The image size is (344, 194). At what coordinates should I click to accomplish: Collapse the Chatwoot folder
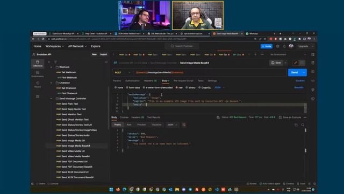(x=52, y=83)
